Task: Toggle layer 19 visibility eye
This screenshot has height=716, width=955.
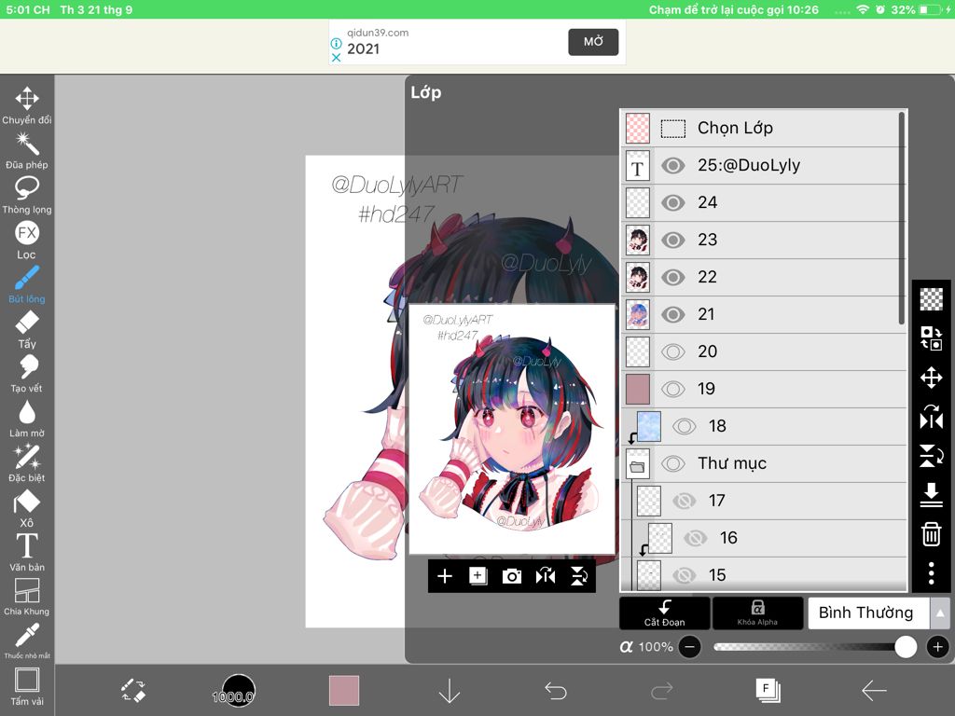Action: point(673,389)
